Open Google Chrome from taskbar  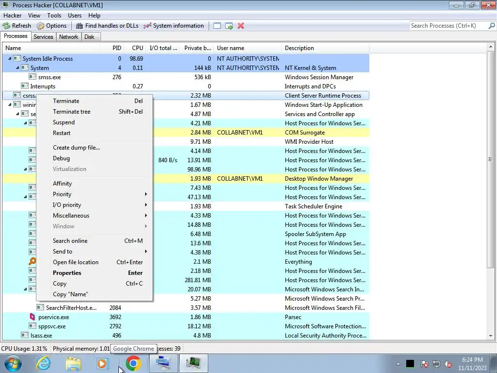[x=133, y=363]
